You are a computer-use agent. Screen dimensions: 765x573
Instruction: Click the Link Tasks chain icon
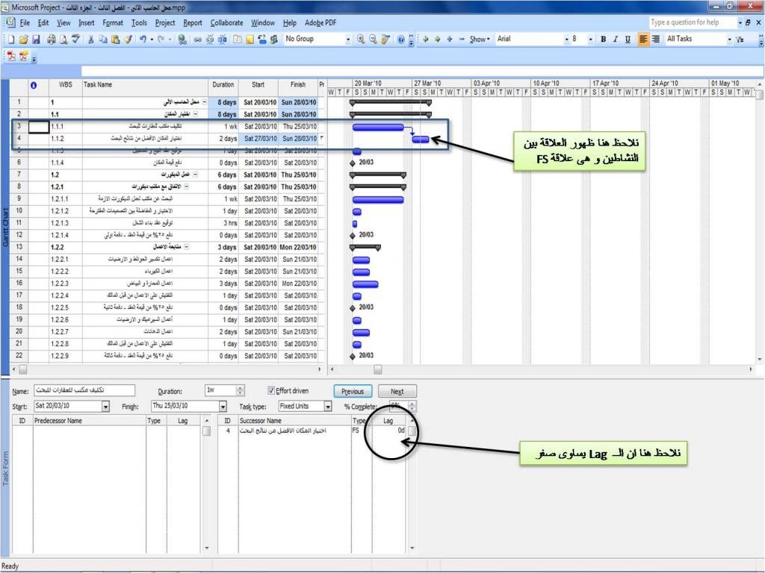(197, 40)
